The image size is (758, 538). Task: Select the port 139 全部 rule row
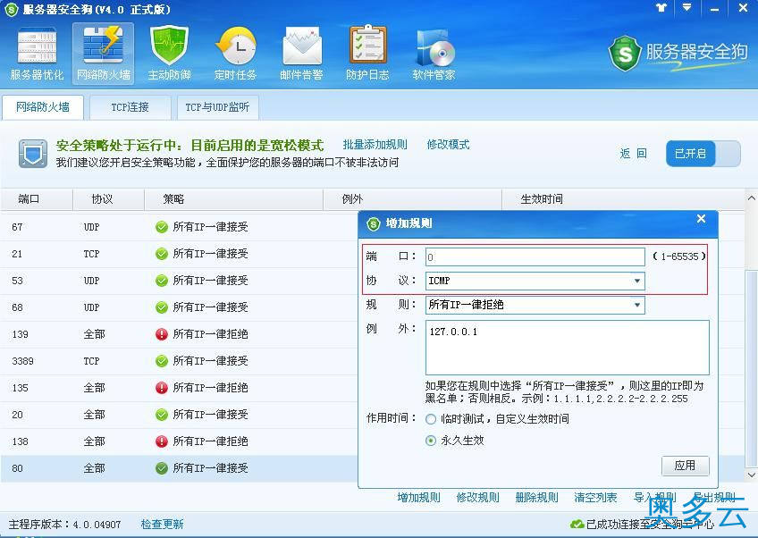(x=179, y=334)
